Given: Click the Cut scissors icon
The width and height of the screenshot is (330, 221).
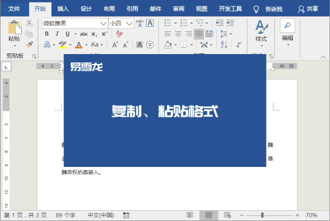Looking at the screenshot, I should tap(29, 23).
